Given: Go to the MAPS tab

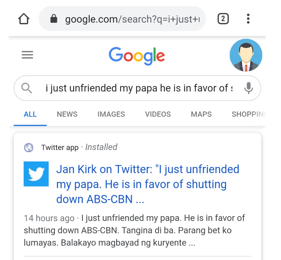Looking at the screenshot, I should 201,114.
